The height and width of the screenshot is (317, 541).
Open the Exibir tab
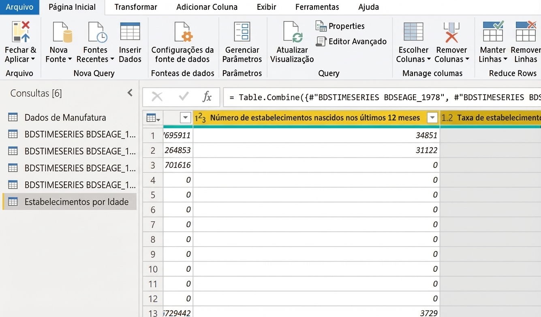coord(267,7)
